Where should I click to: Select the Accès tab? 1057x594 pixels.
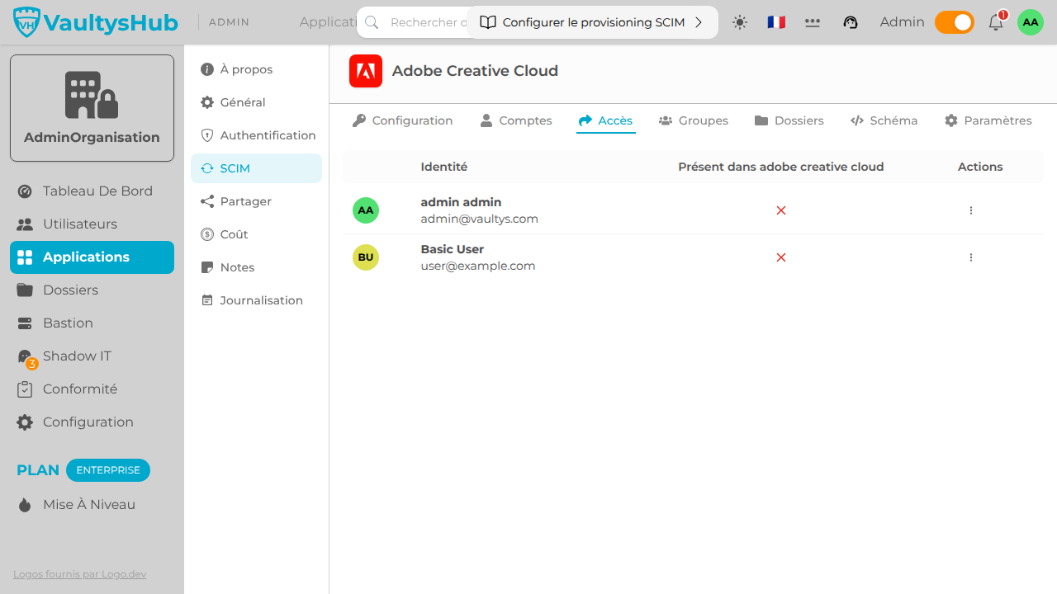click(x=606, y=120)
